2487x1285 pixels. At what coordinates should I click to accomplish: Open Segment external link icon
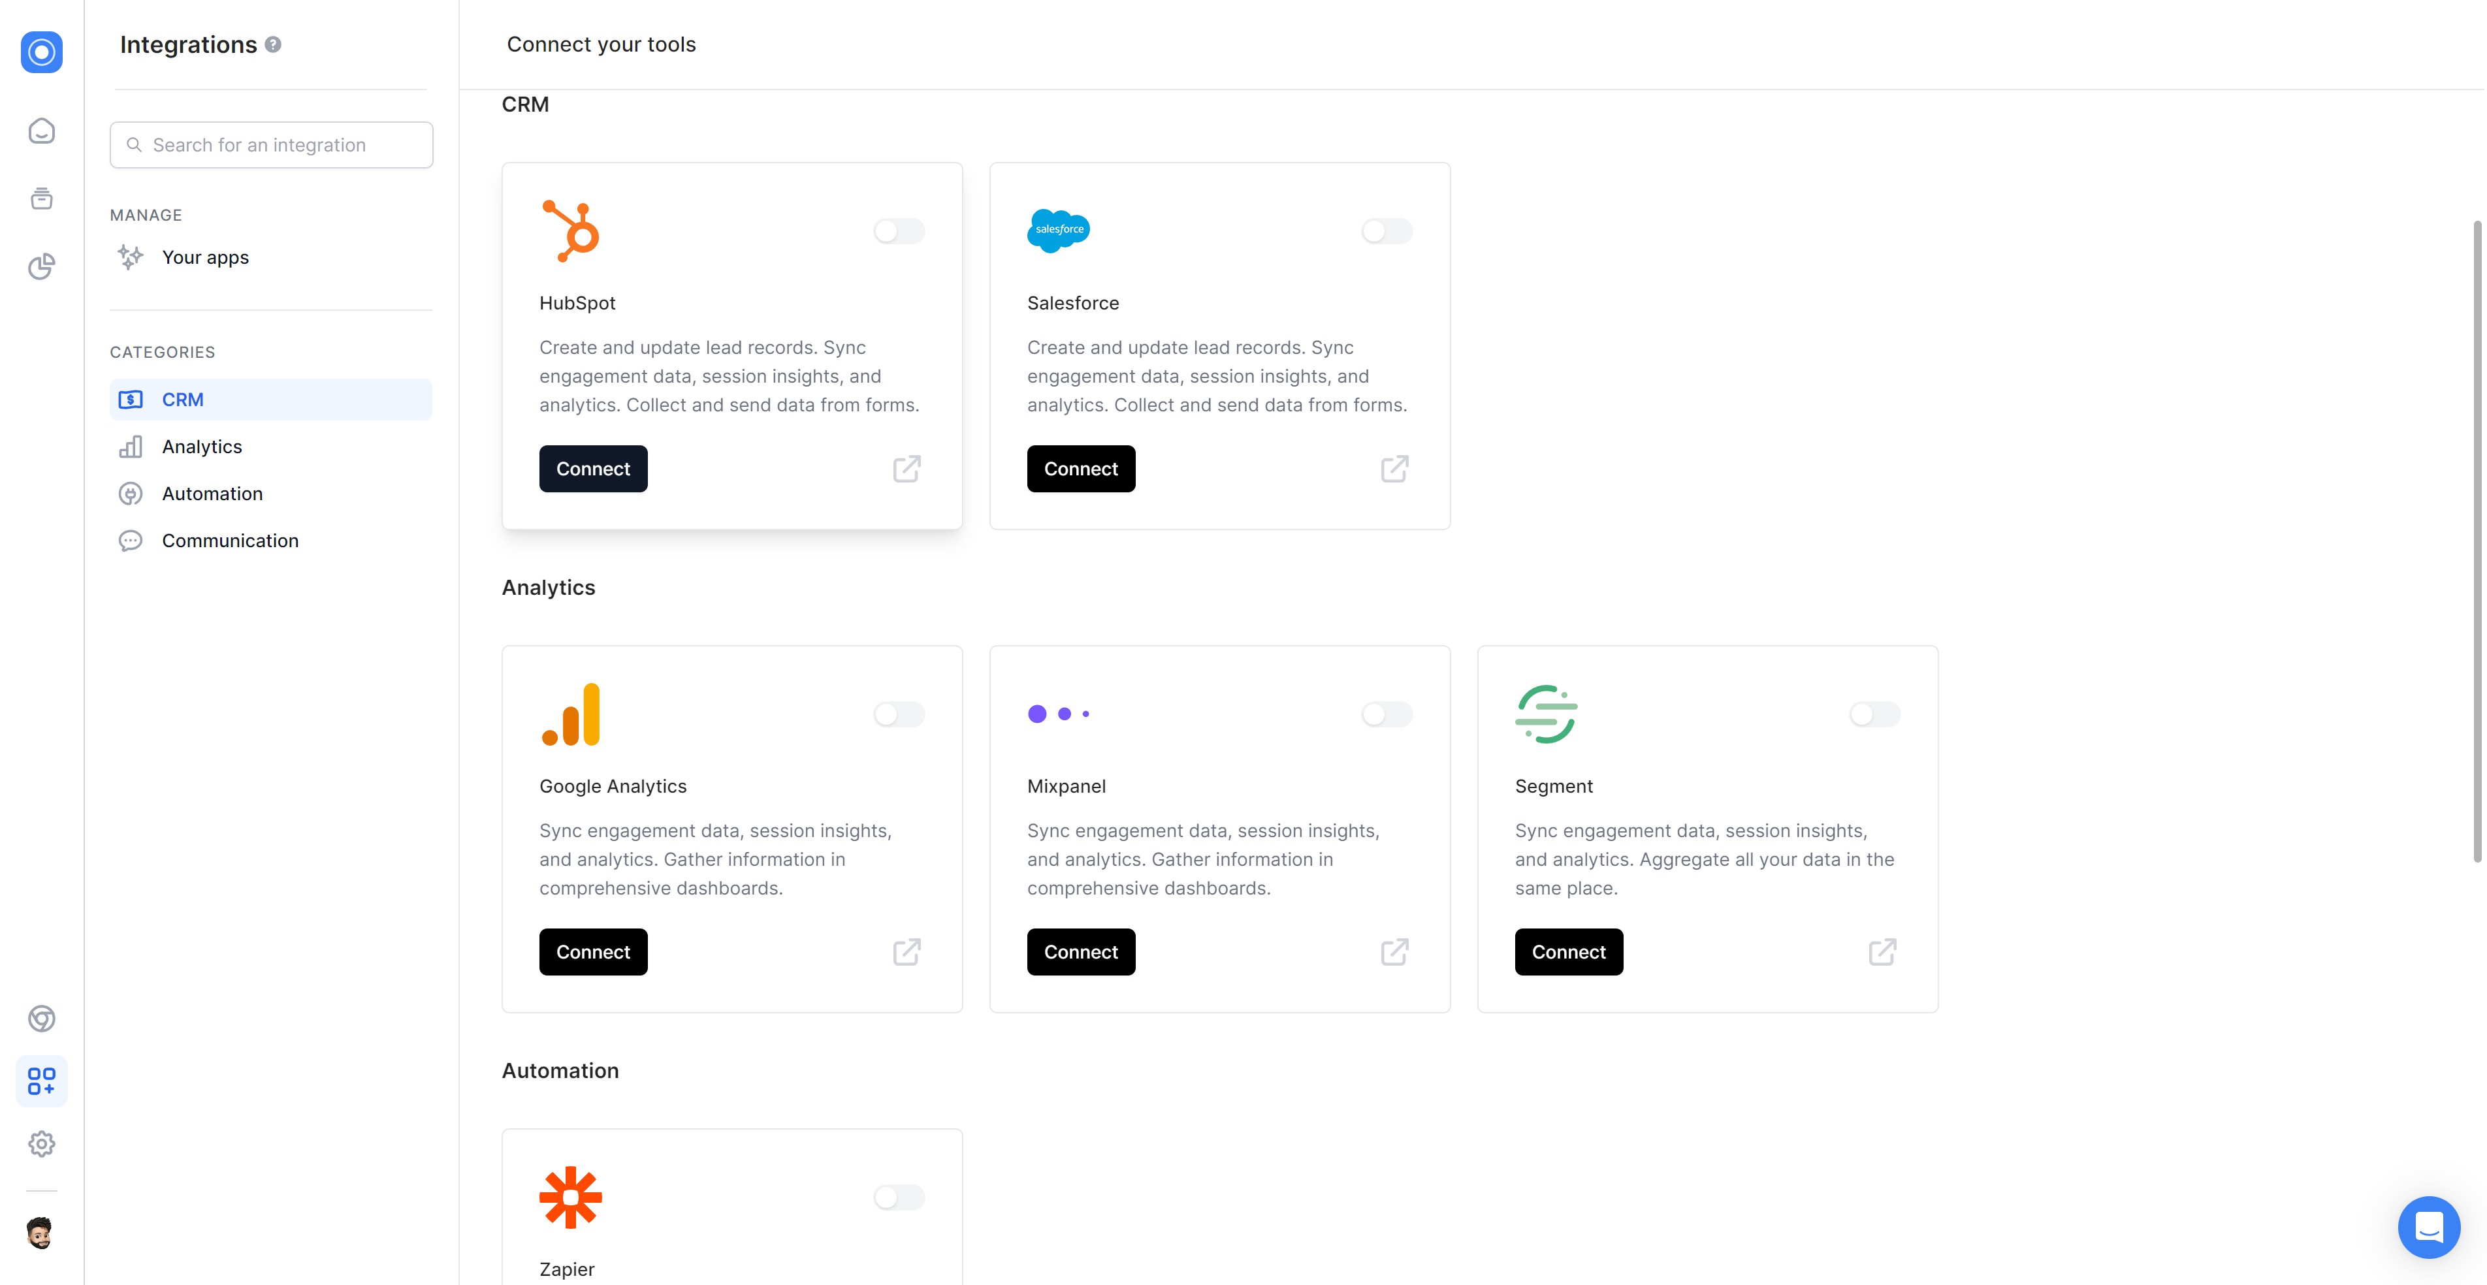(1882, 952)
